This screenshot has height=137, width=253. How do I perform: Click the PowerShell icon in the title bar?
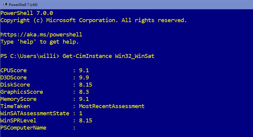[5, 4]
